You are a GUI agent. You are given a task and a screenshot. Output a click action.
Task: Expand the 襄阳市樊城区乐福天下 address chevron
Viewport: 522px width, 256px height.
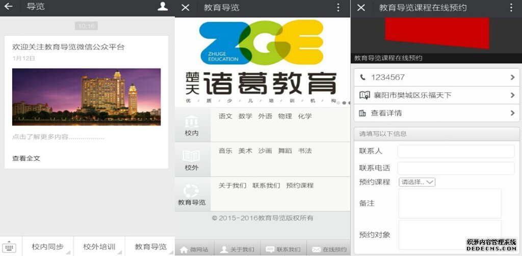(513, 95)
